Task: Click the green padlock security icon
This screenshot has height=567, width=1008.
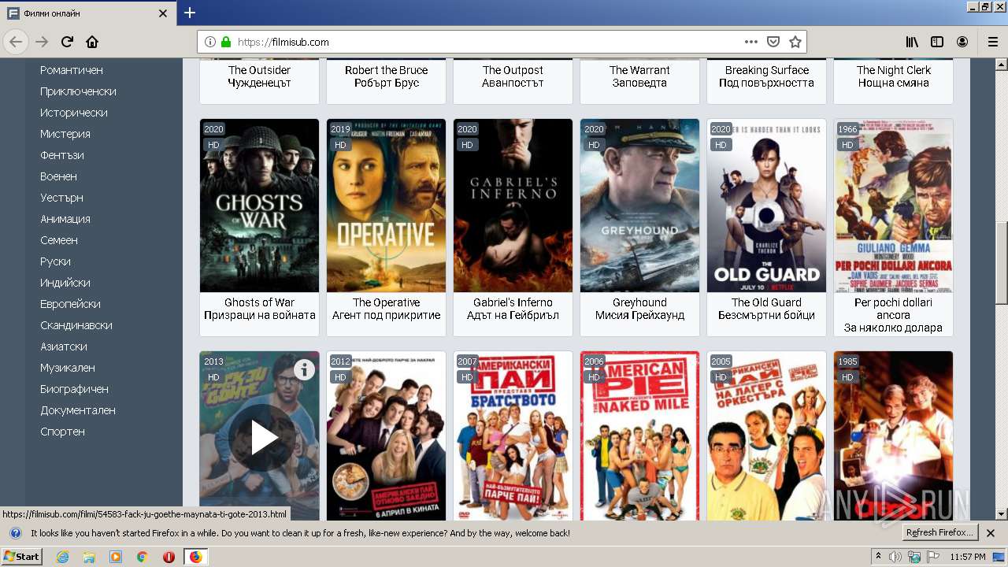Action: point(226,42)
